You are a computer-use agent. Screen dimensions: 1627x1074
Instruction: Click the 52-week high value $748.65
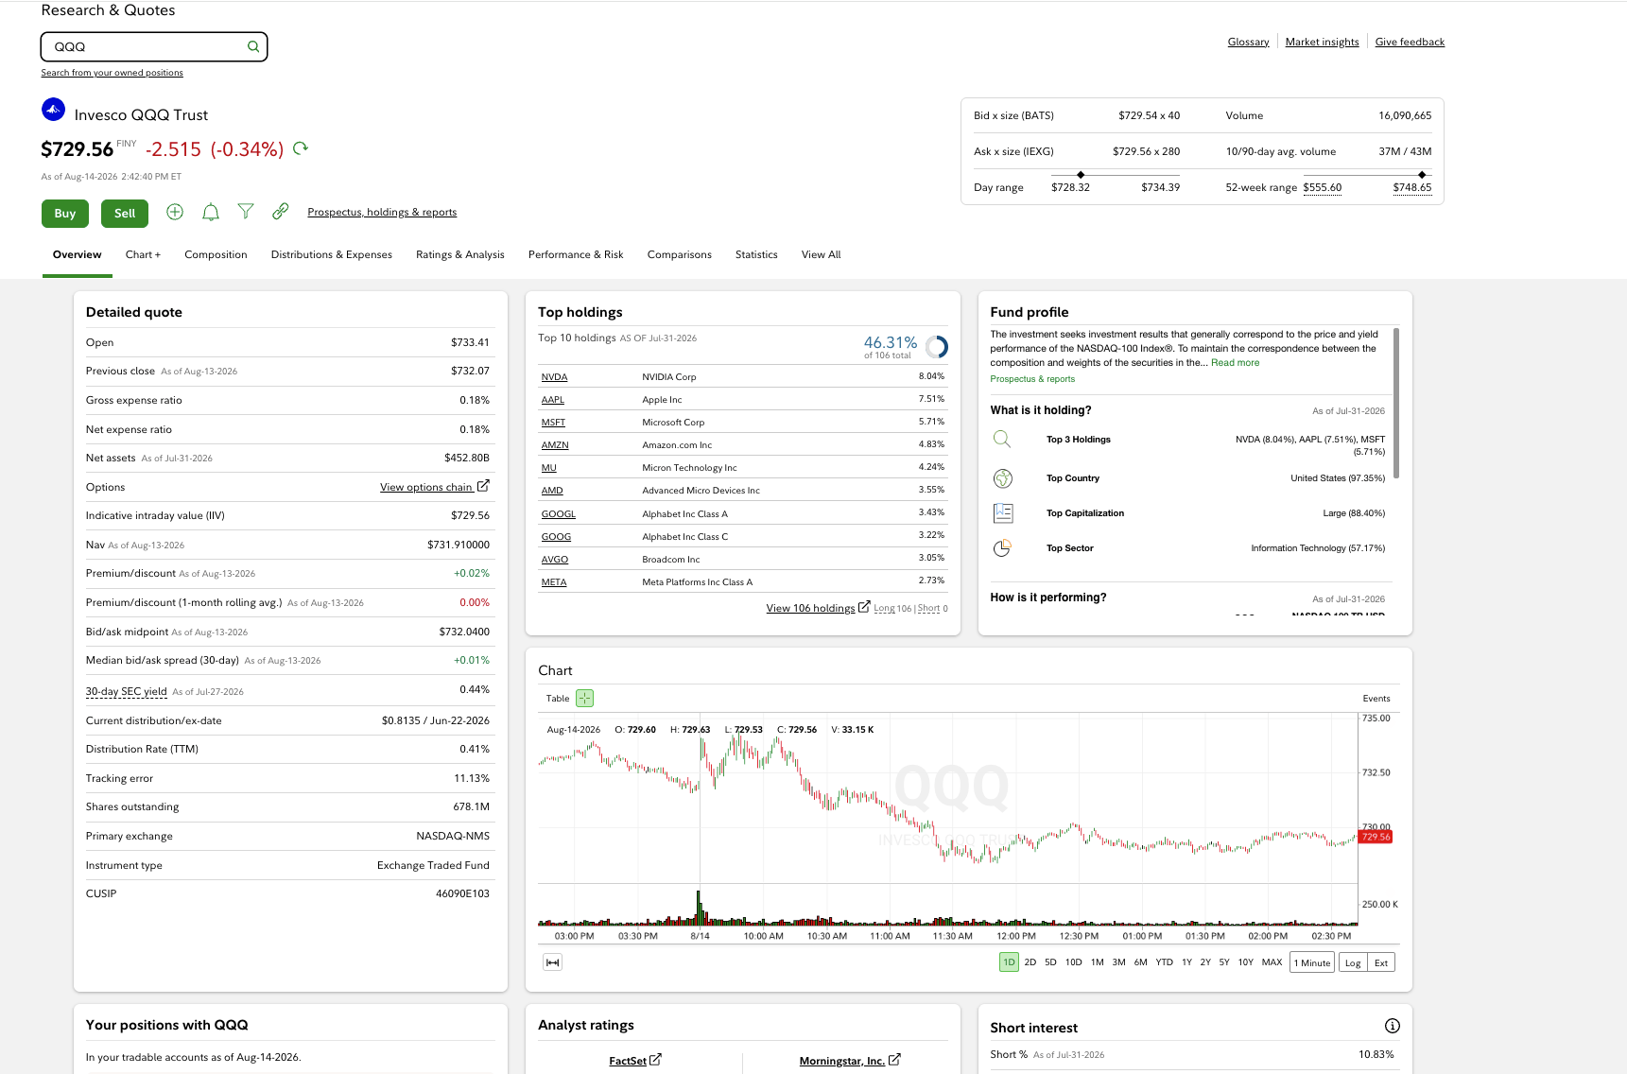[x=1412, y=187]
